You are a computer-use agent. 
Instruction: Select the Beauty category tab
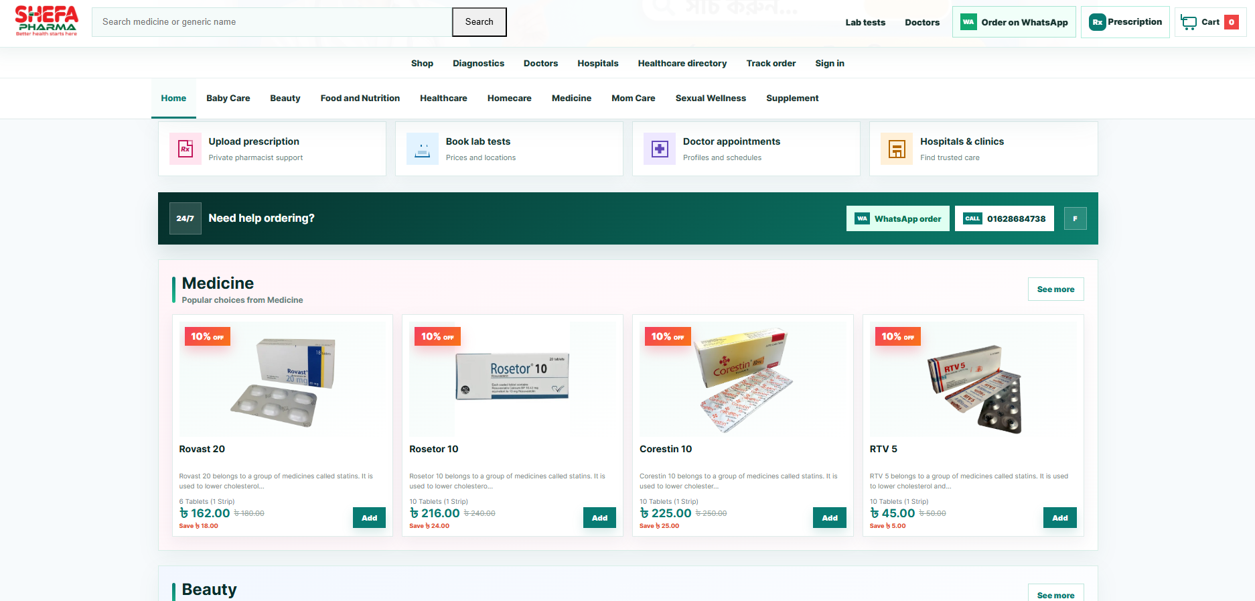[285, 98]
